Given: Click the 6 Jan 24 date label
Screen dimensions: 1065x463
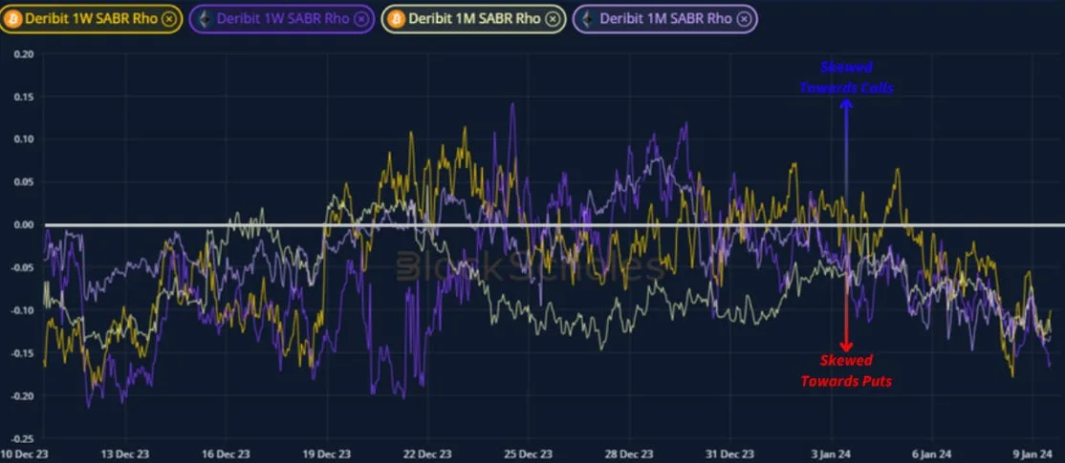Looking at the screenshot, I should pyautogui.click(x=933, y=453).
